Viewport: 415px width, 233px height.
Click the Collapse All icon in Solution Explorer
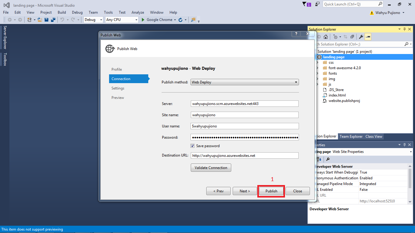click(352, 37)
